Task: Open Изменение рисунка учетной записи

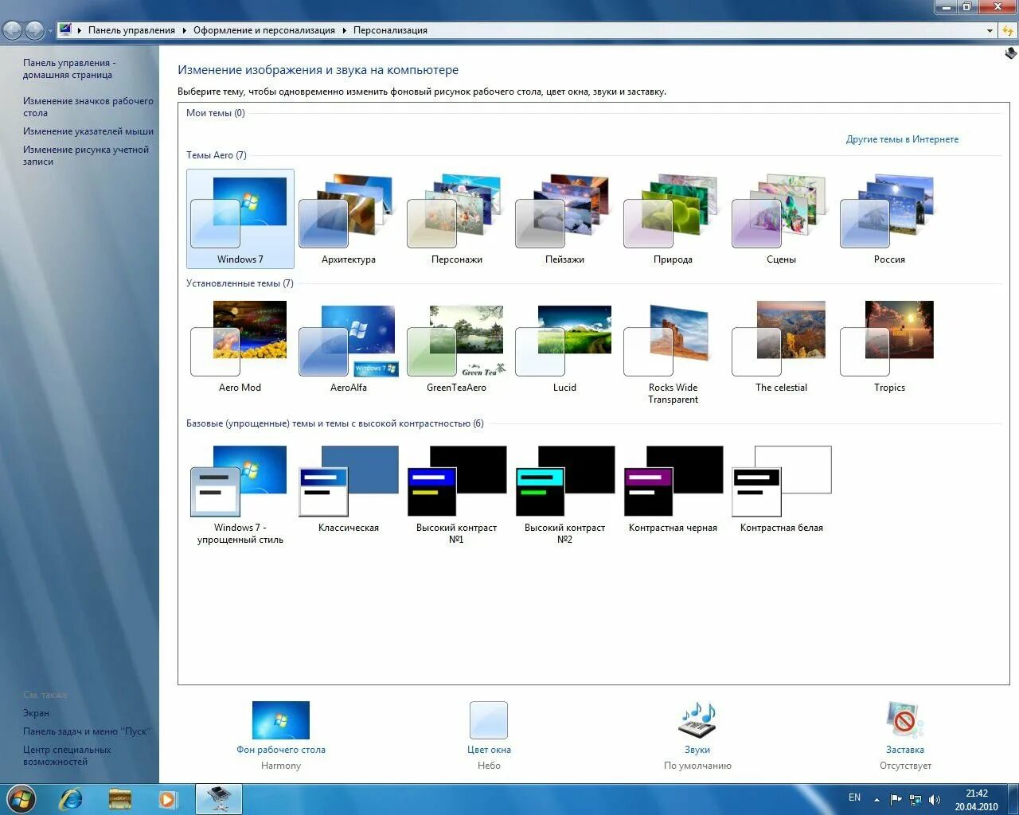Action: 85,155
